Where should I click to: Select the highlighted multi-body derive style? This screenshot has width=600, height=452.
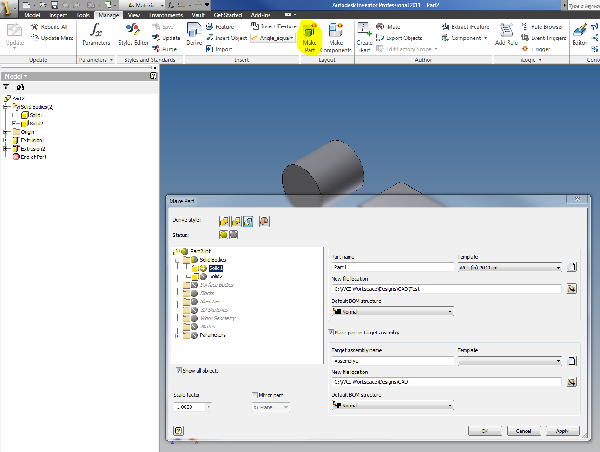tap(249, 222)
